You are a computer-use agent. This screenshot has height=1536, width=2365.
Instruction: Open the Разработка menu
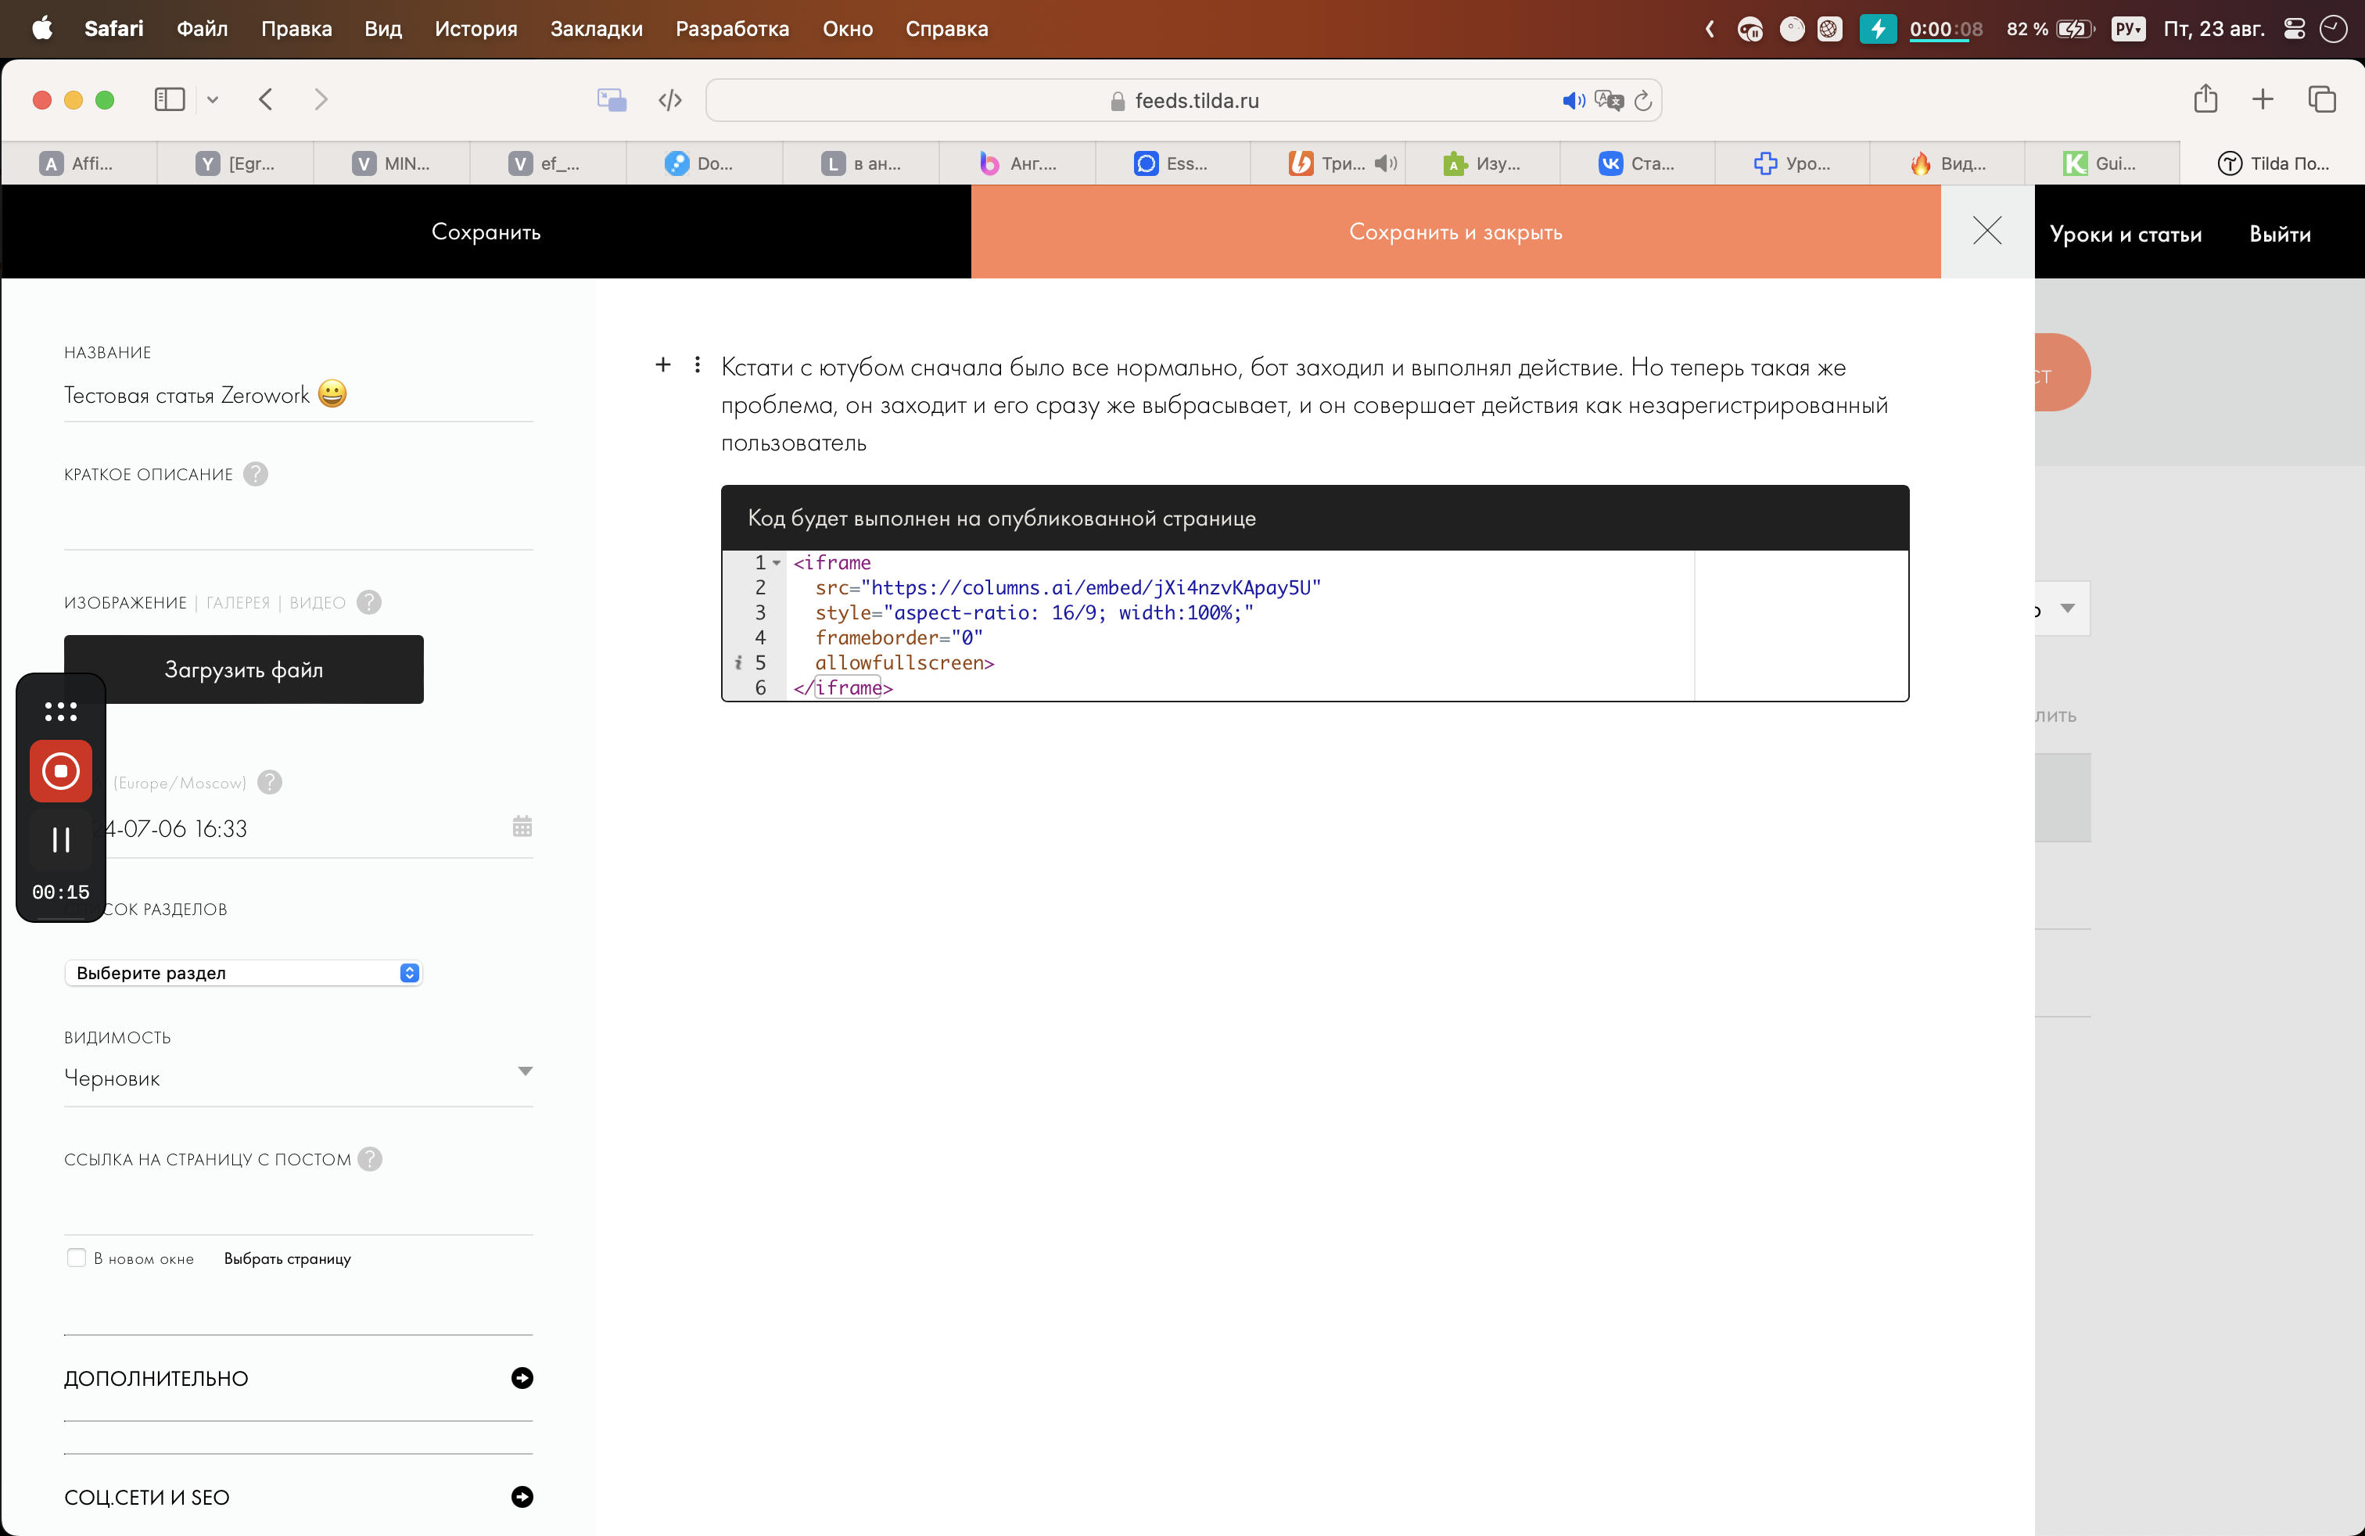click(732, 29)
